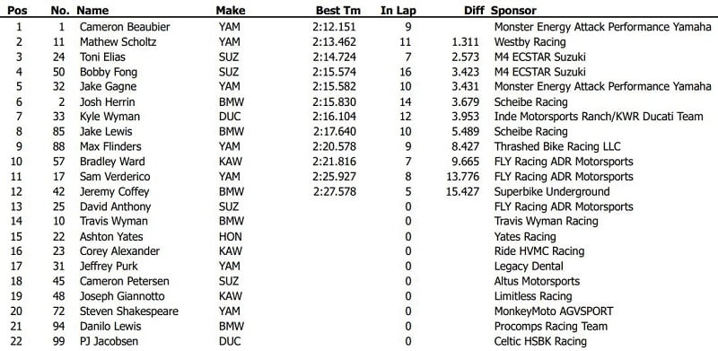Click the Make column header

(231, 10)
